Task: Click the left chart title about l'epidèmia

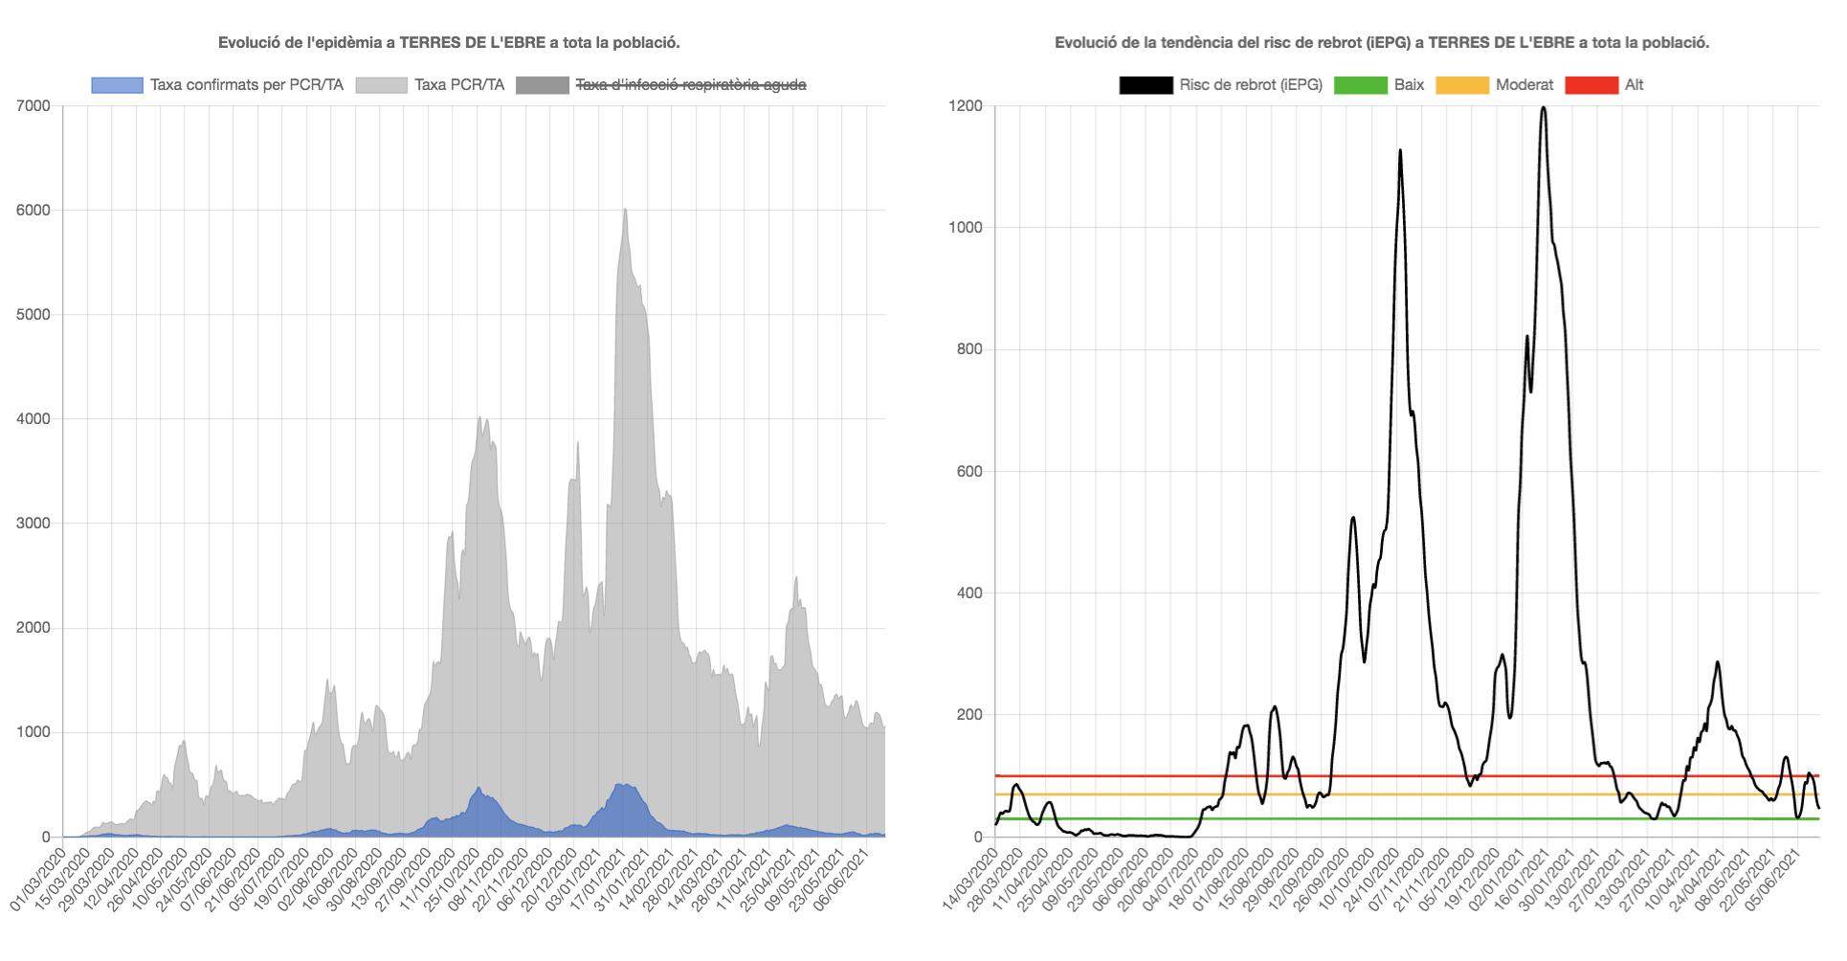Action: [x=449, y=42]
